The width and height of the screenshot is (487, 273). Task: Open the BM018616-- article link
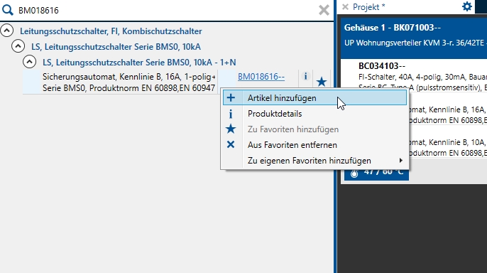[x=261, y=77]
